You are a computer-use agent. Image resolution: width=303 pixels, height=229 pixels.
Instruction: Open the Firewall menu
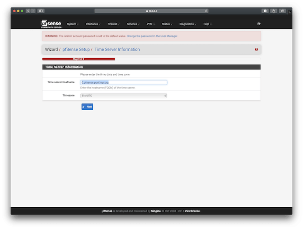(x=114, y=24)
